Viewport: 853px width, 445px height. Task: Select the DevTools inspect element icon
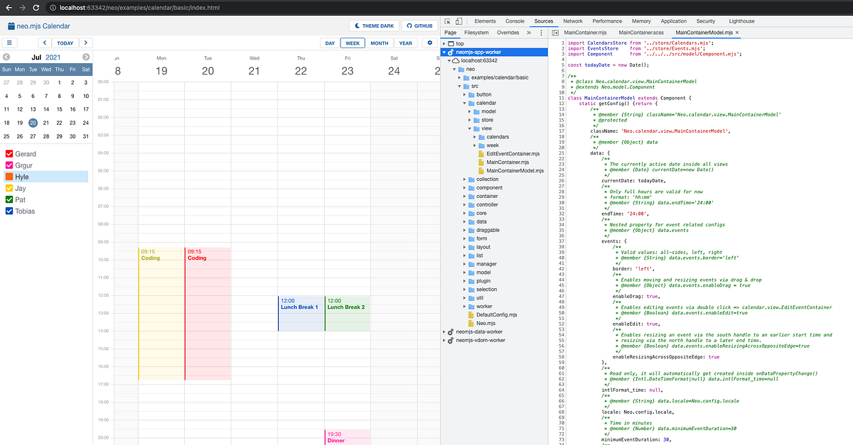tap(448, 22)
